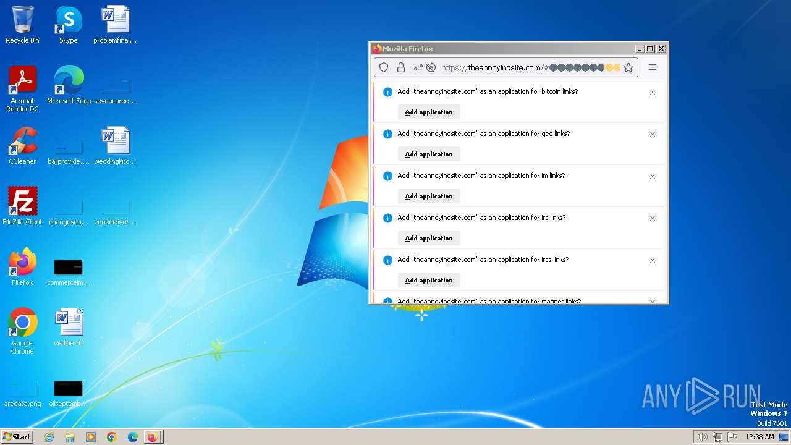791x445 pixels.
Task: Add application for im links
Action: [429, 196]
